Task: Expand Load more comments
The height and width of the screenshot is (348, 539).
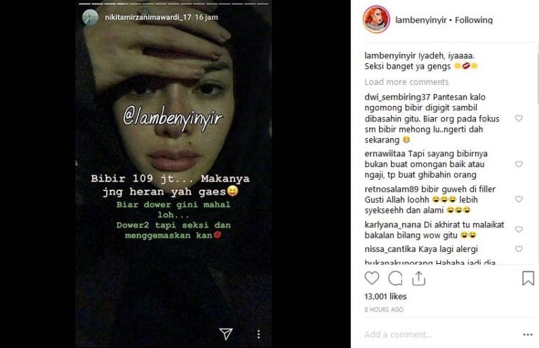Action: [406, 82]
